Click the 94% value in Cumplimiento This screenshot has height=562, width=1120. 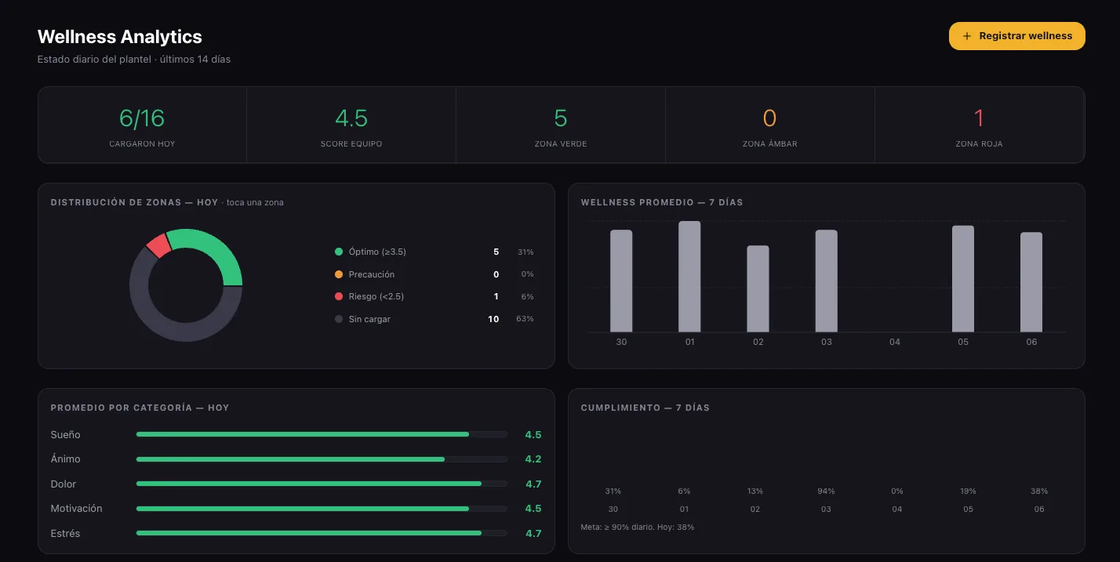826,491
